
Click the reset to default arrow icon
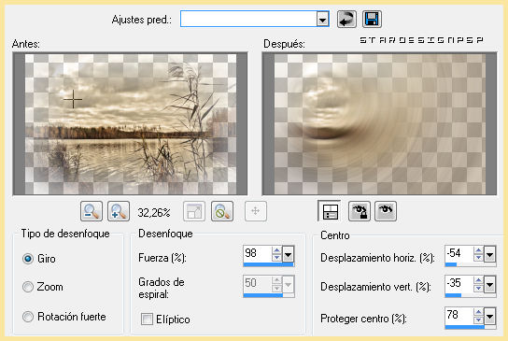346,19
